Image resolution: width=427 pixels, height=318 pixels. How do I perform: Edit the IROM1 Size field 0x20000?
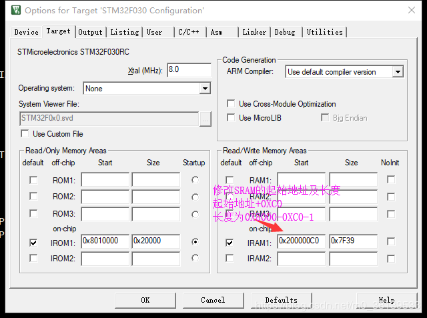156,241
